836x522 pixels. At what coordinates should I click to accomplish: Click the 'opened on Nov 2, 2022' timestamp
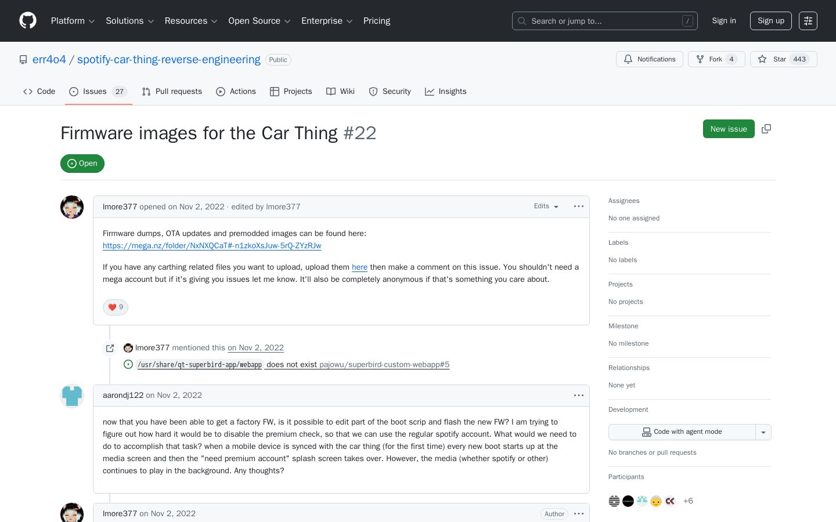click(182, 207)
